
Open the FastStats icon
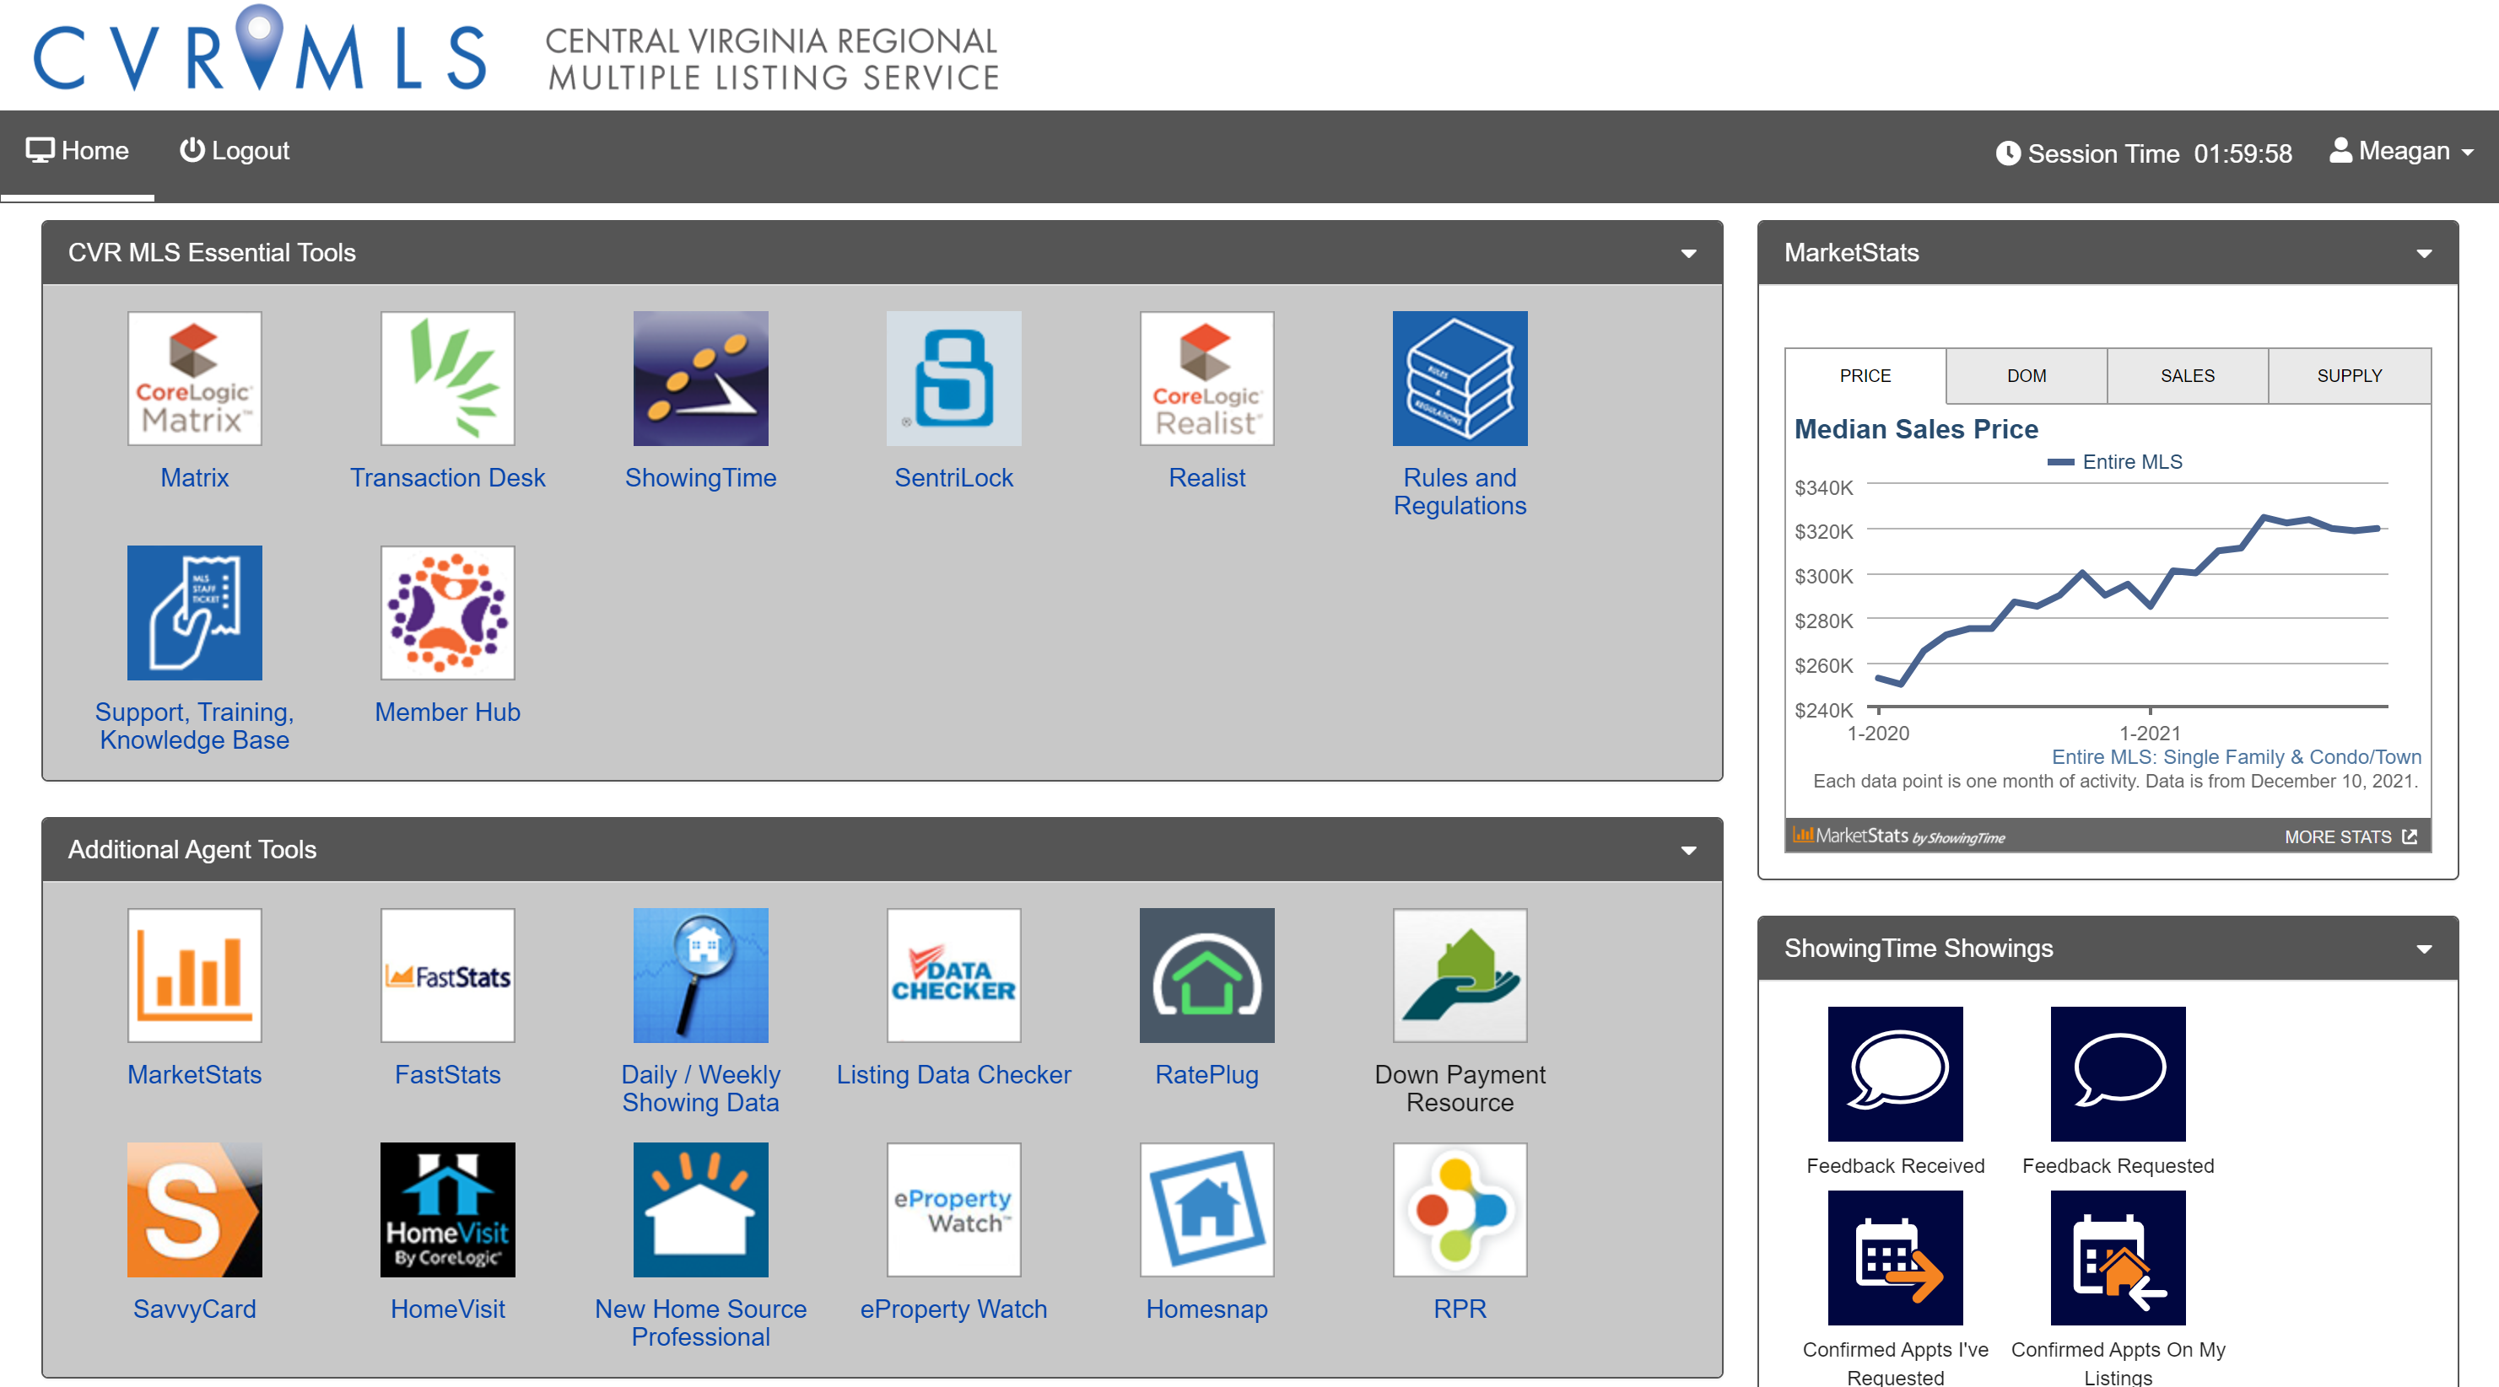[447, 975]
